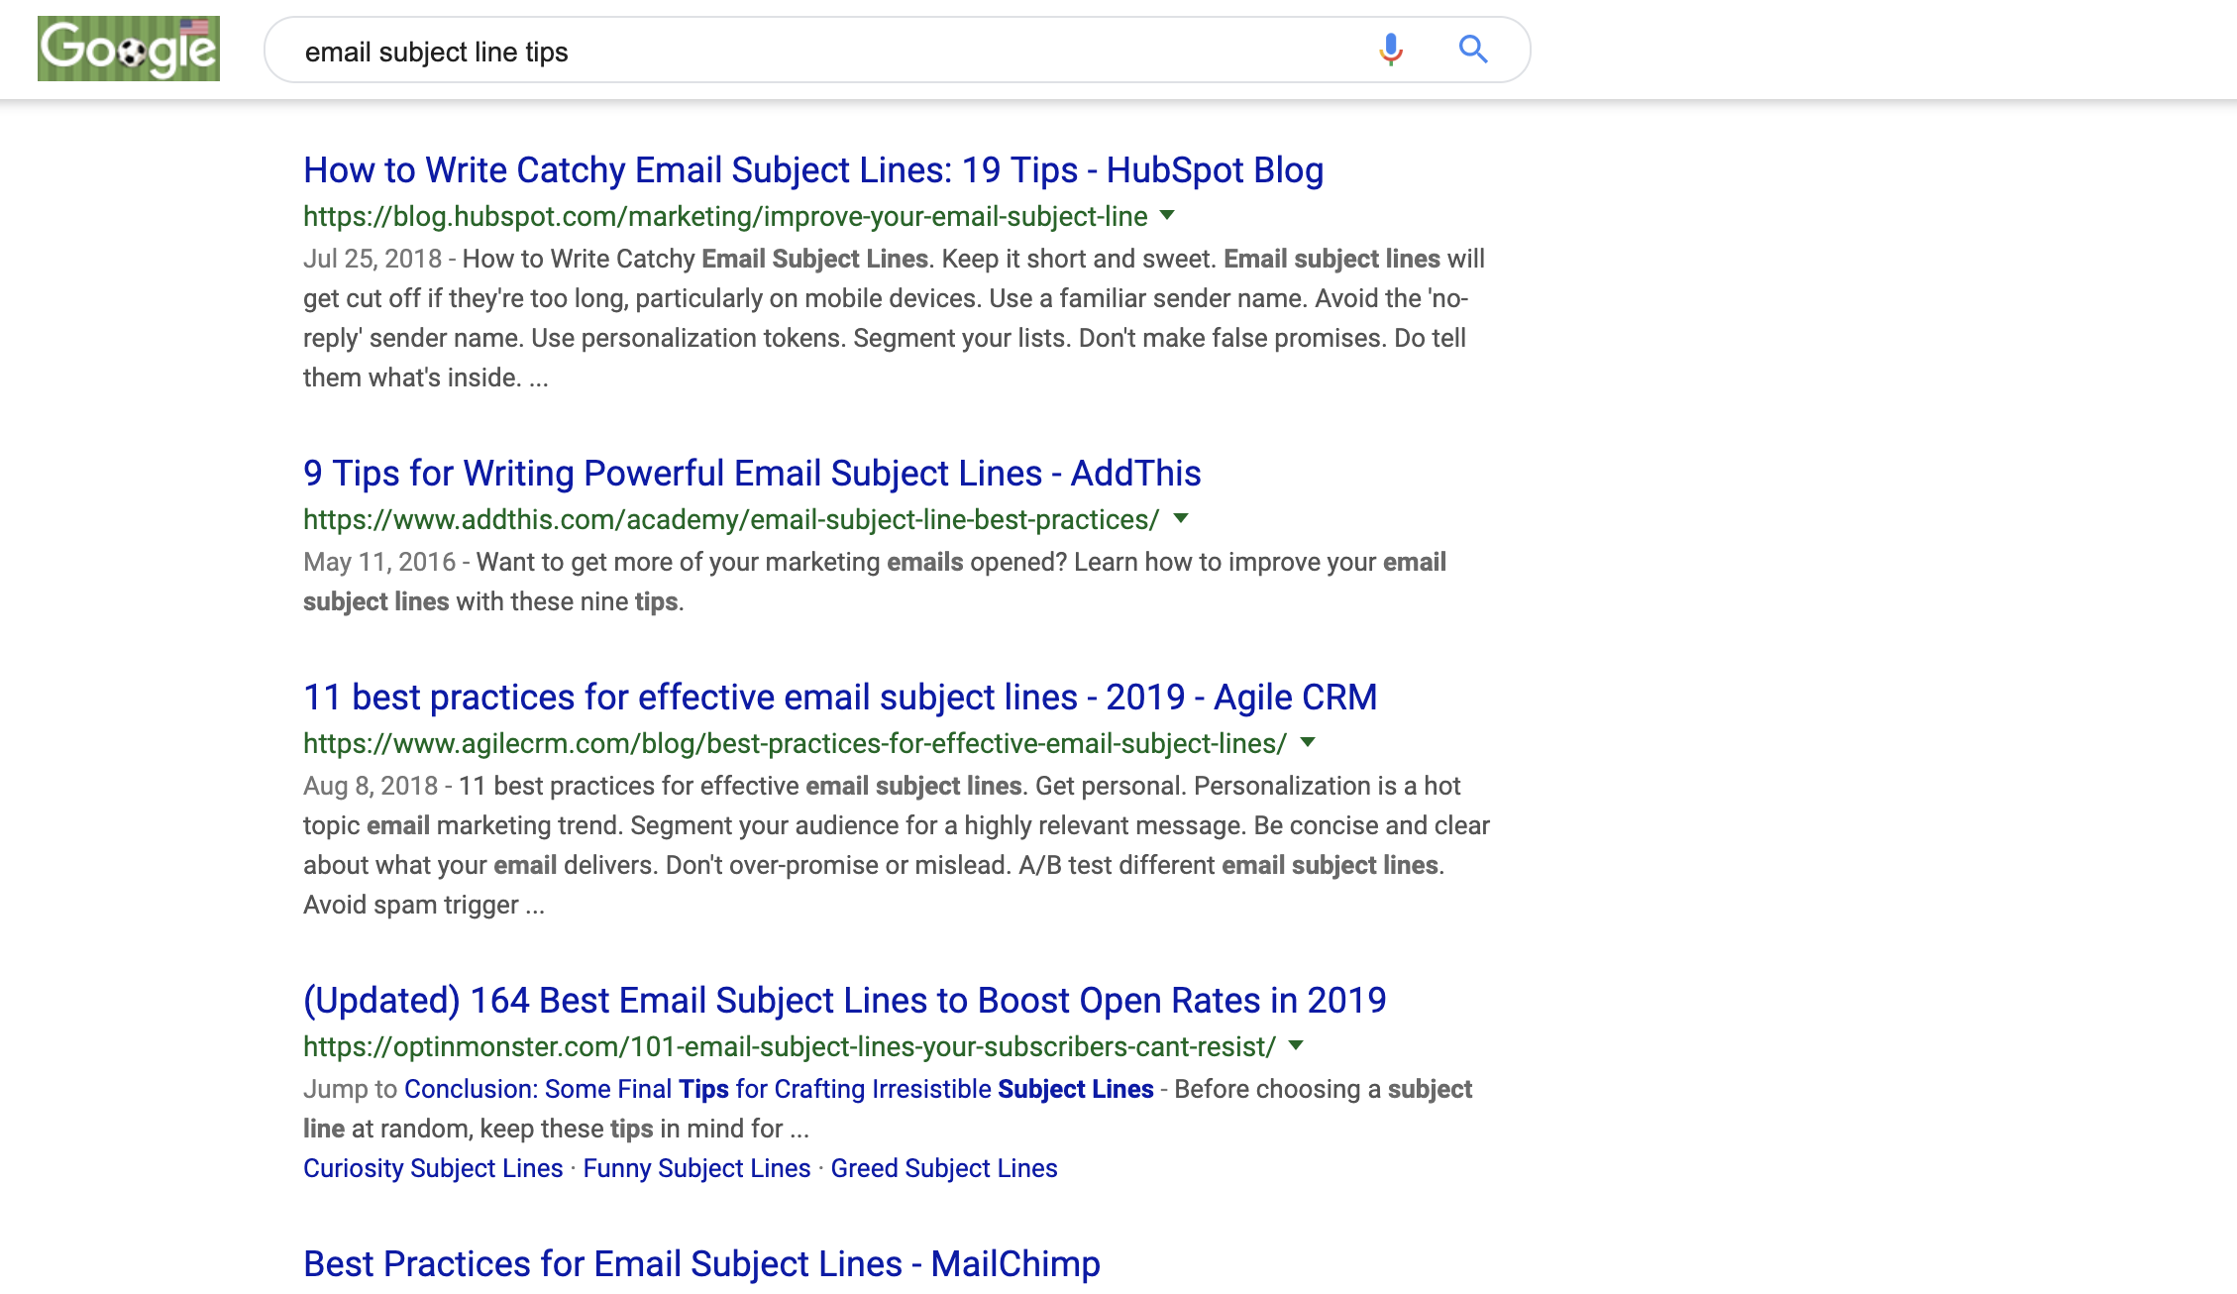The width and height of the screenshot is (2237, 1294).
Task: Open HubSpot Blog catchy subject lines result
Action: point(813,170)
